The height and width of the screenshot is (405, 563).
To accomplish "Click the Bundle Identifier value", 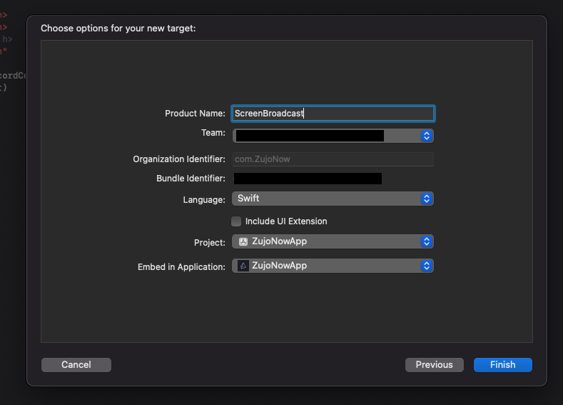I will pyautogui.click(x=308, y=179).
